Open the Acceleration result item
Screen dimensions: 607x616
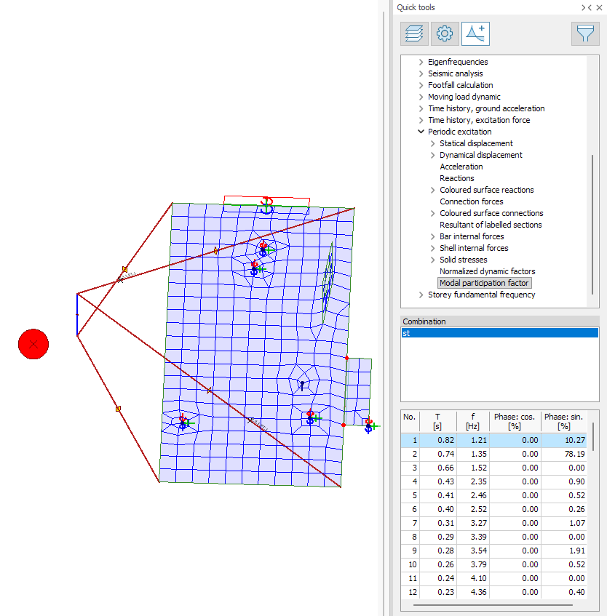(x=461, y=167)
